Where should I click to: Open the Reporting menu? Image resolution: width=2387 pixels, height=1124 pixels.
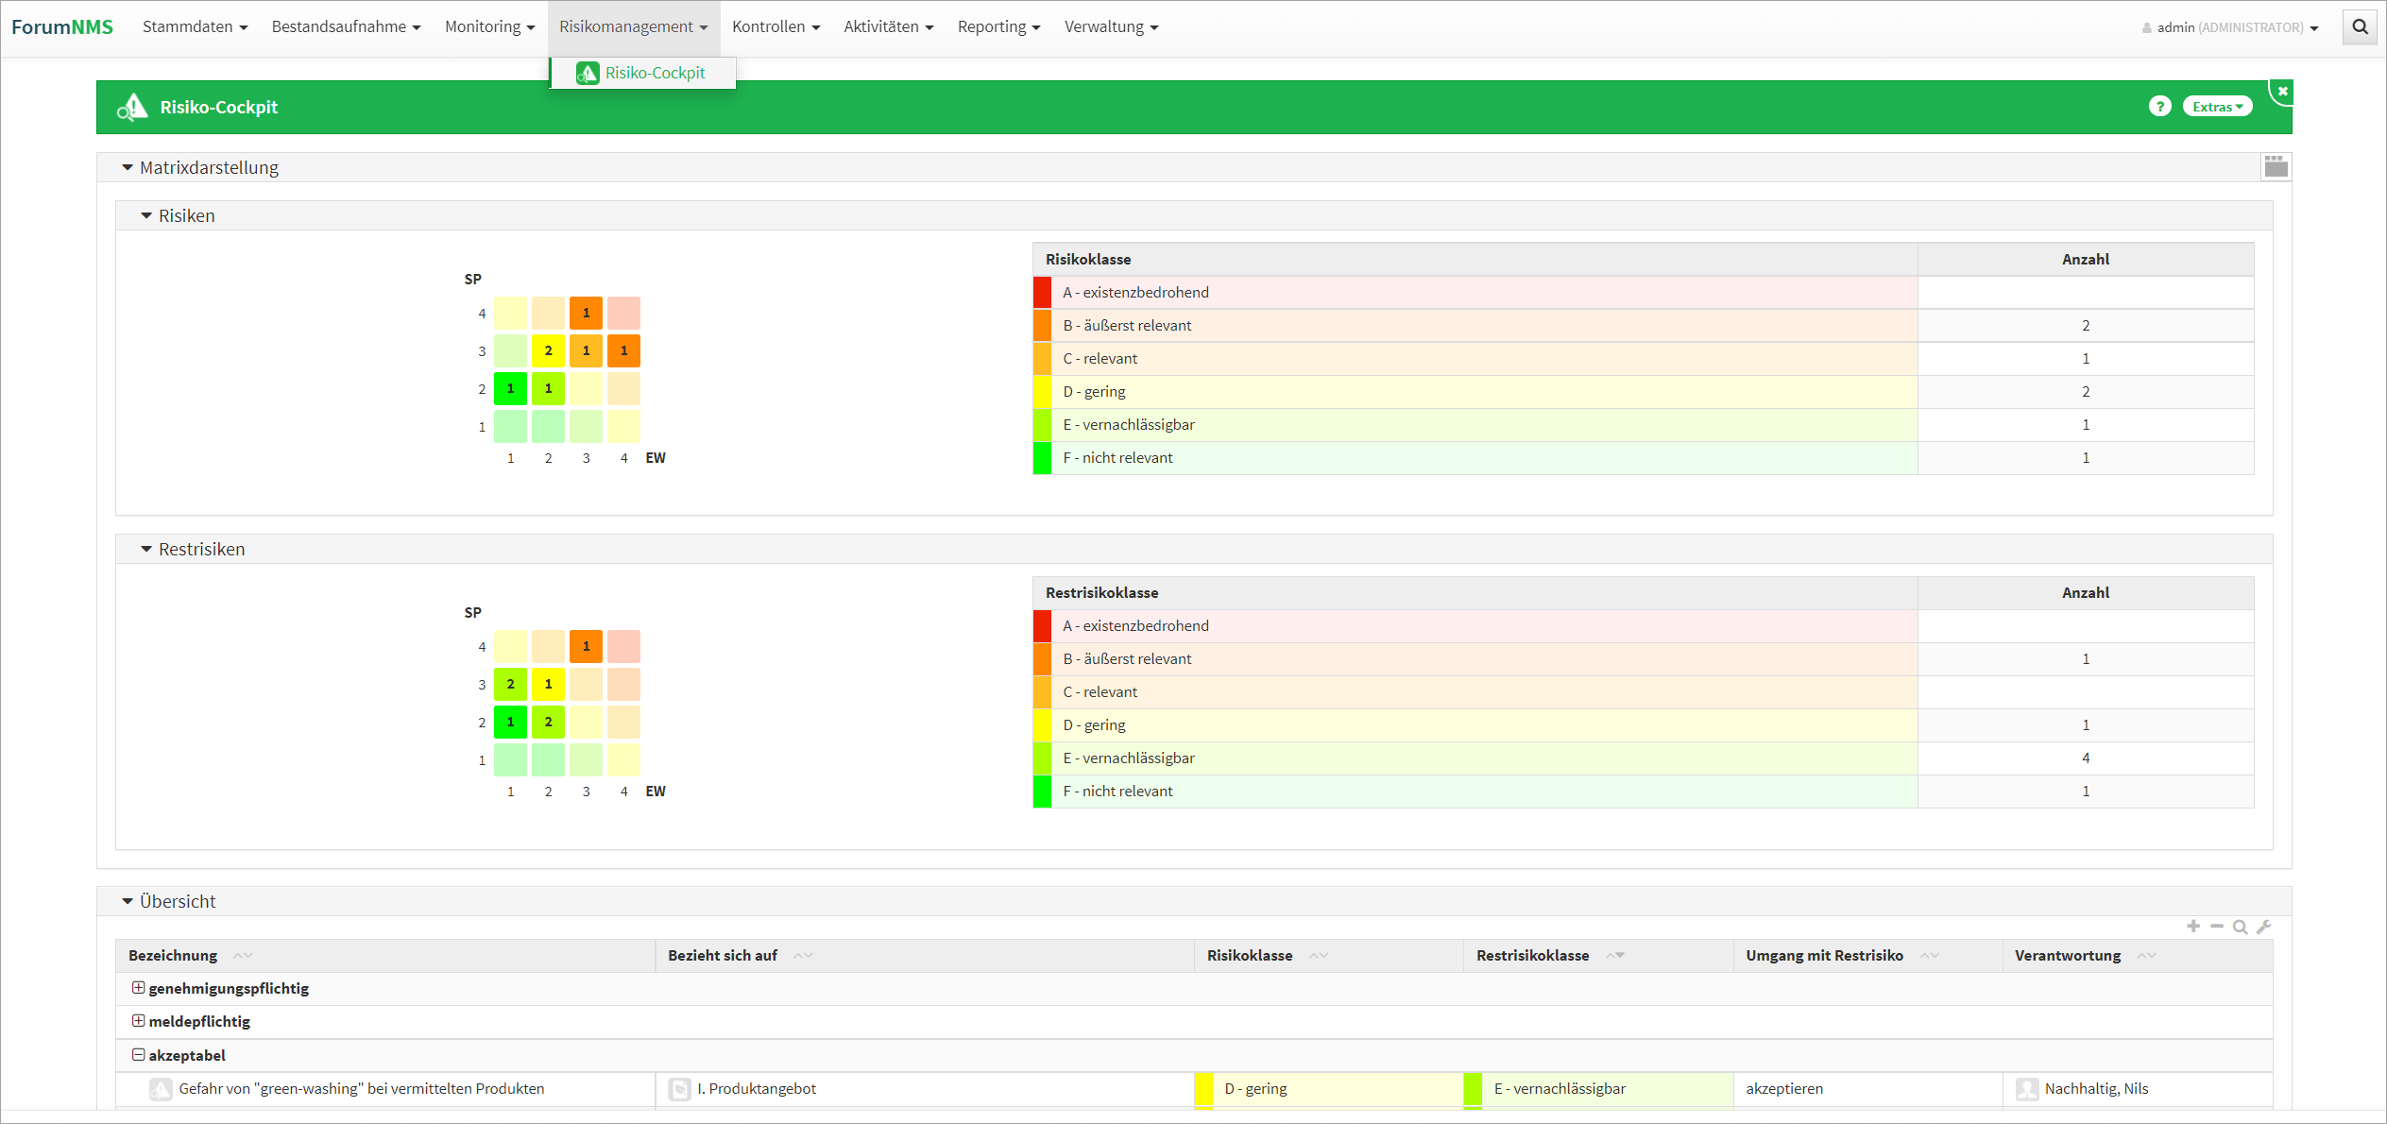(997, 26)
